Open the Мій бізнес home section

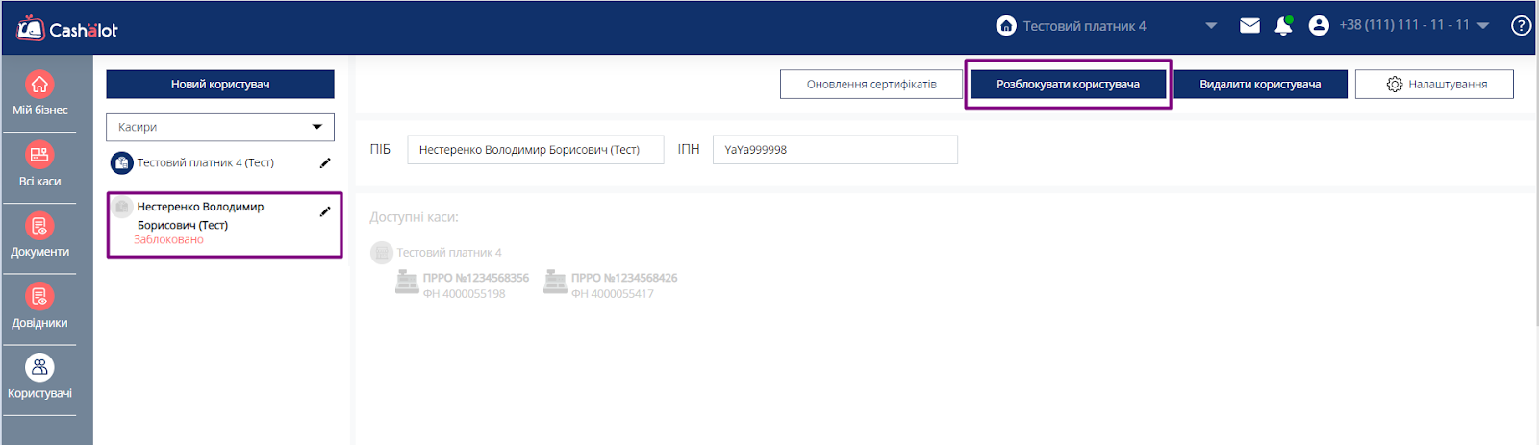coord(39,93)
